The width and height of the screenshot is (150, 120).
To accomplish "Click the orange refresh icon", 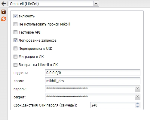I will tap(4, 19).
